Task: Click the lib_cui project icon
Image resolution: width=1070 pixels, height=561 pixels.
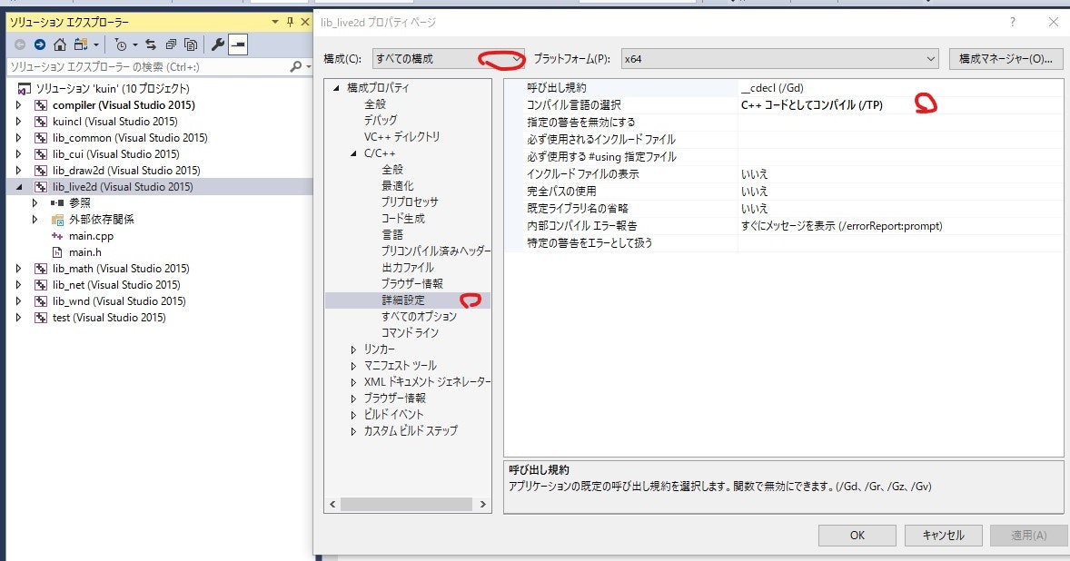Action: [41, 154]
